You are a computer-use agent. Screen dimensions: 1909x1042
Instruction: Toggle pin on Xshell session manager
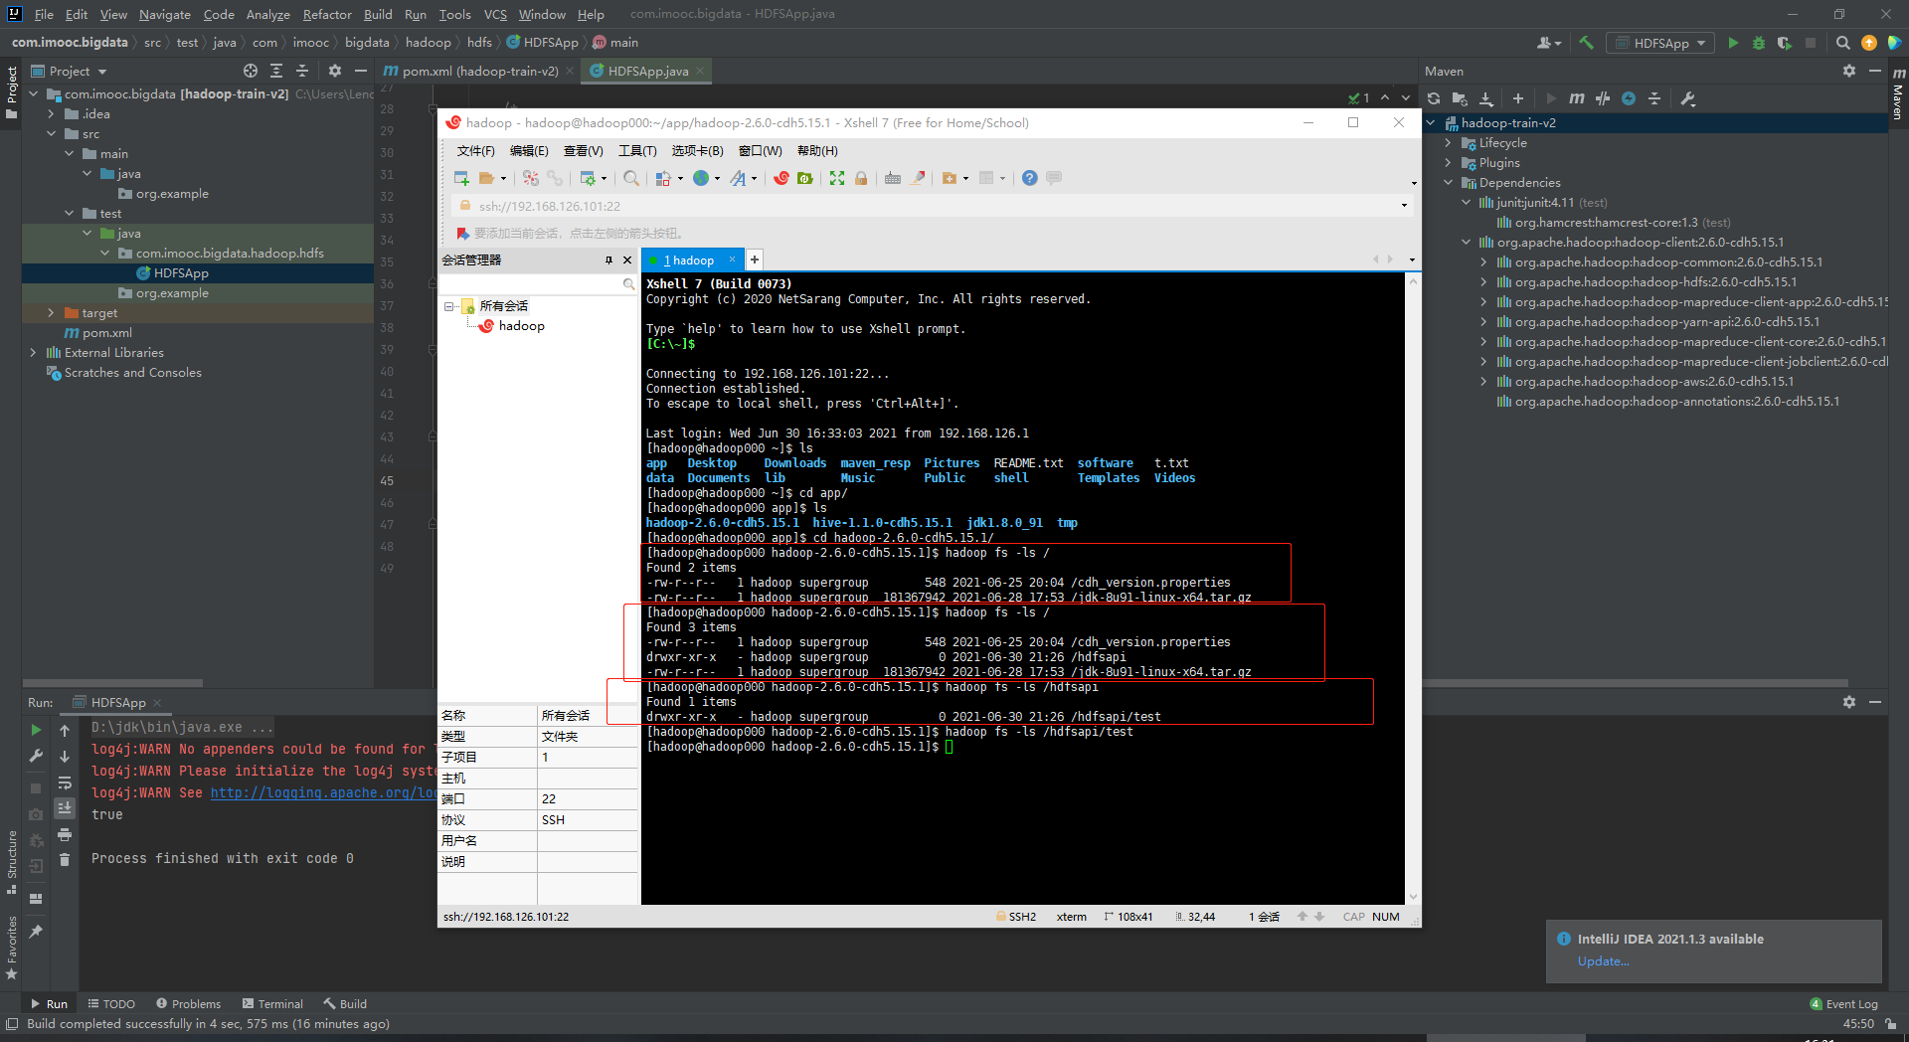608,260
